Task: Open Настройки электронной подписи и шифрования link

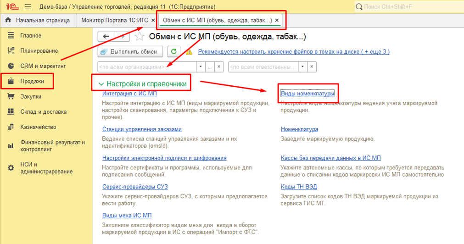Action: tap(164, 158)
